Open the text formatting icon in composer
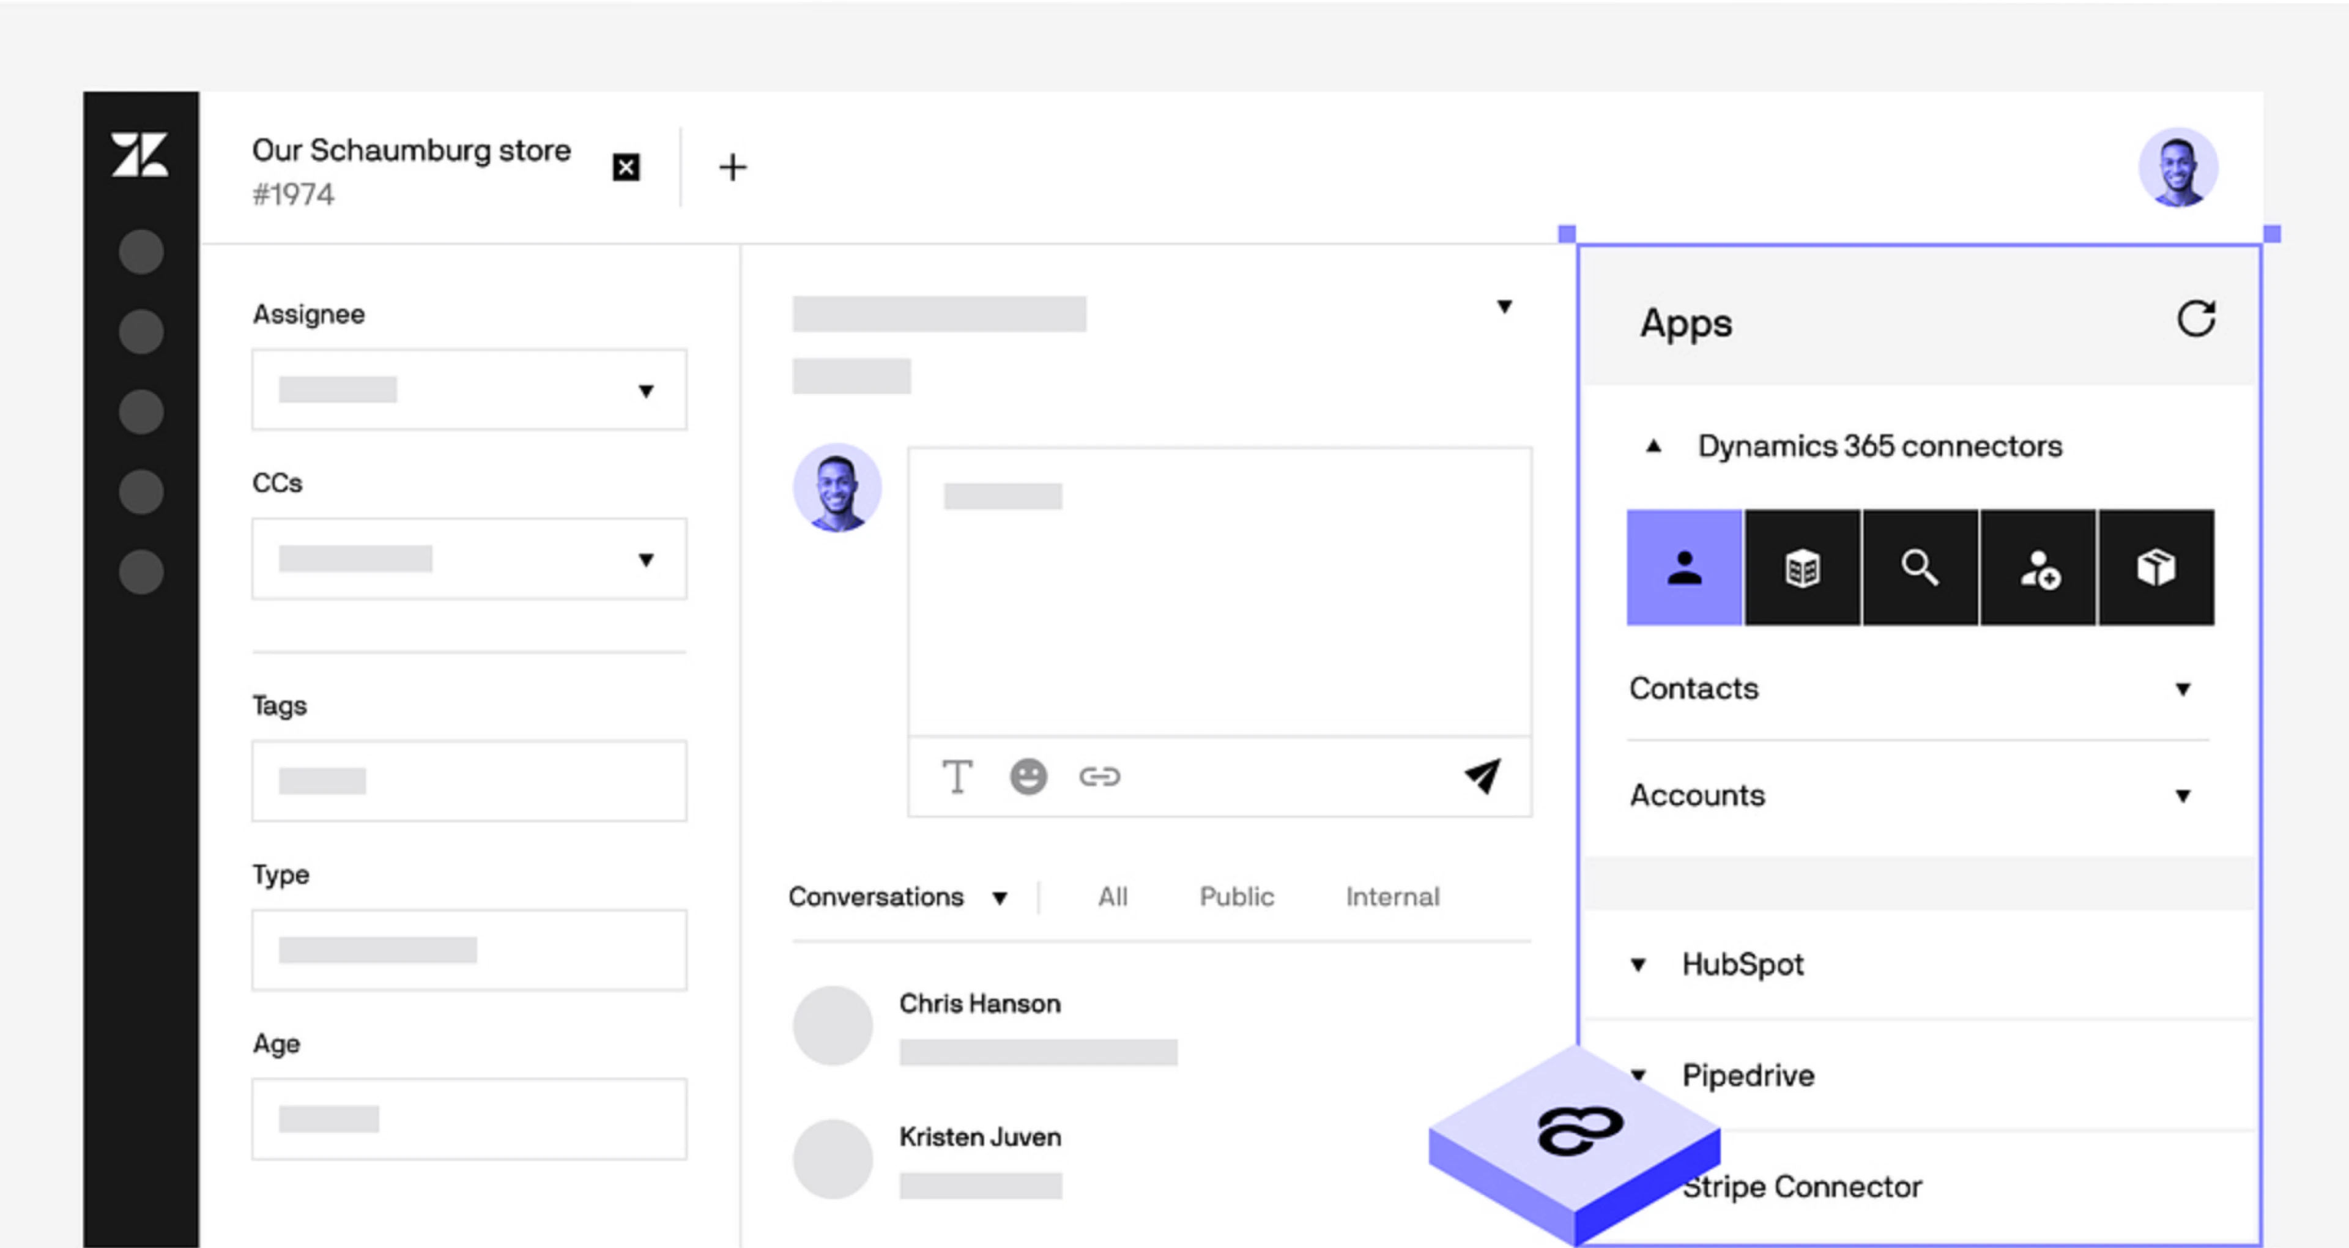The image size is (2349, 1248). pos(957,776)
